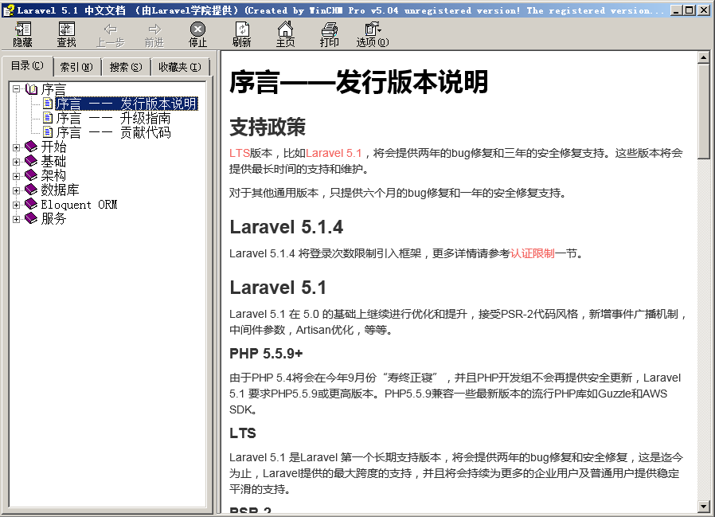Expand the 数据库 tree node
Viewport: 715px width, 517px height.
[17, 190]
